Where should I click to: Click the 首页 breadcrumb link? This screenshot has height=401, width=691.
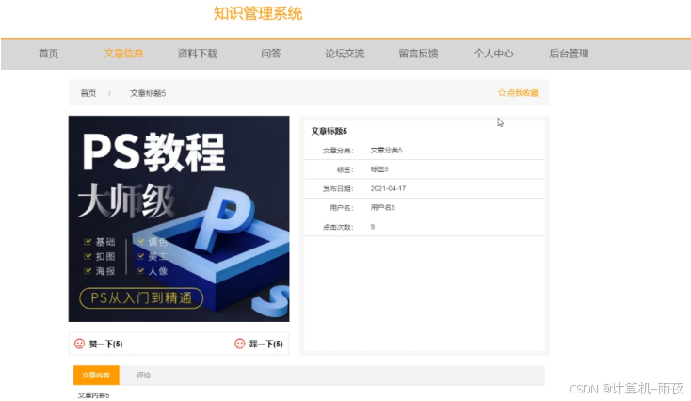[88, 93]
